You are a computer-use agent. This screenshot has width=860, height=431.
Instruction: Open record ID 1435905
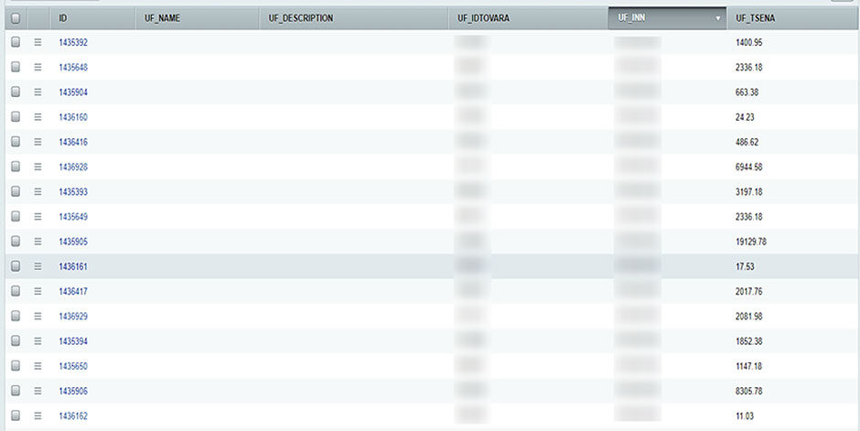click(x=73, y=242)
